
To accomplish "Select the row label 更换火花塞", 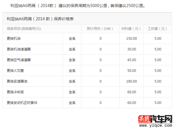I will pyautogui.click(x=15, y=71).
